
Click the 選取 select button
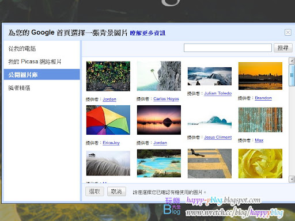coord(94,191)
